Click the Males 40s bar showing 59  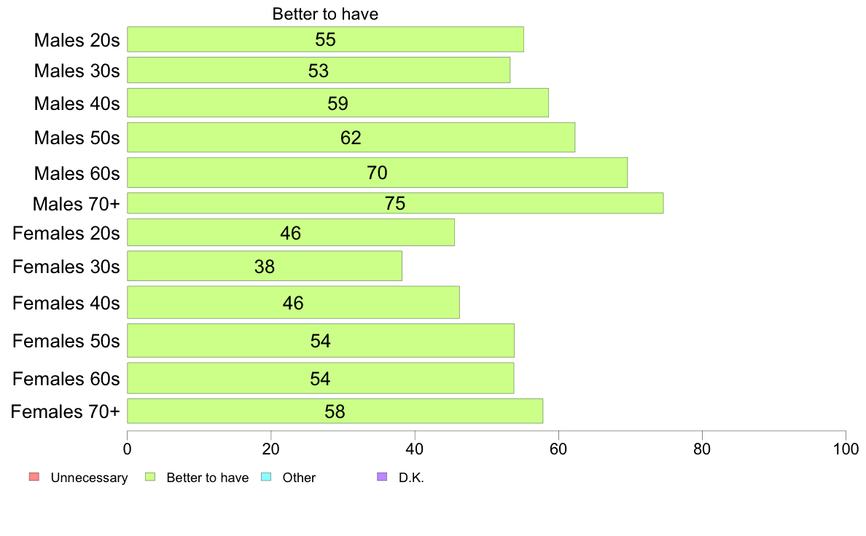point(338,103)
